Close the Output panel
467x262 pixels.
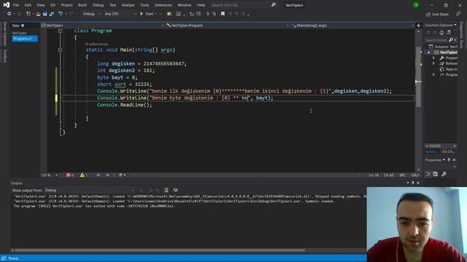coord(418,183)
